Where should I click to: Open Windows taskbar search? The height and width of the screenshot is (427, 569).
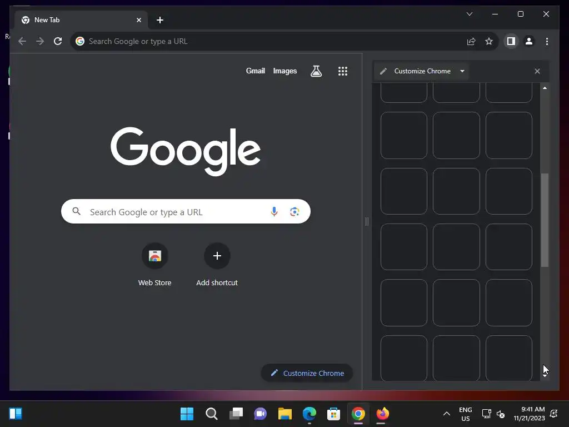tap(212, 414)
